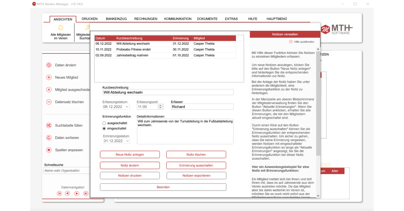The image size is (404, 211).
Task: Click the Spalten anpassen square icon
Action: click(x=49, y=150)
